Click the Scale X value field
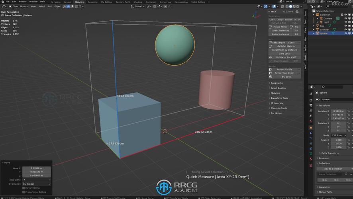Viewport: 353px width, 199px height. point(338,140)
